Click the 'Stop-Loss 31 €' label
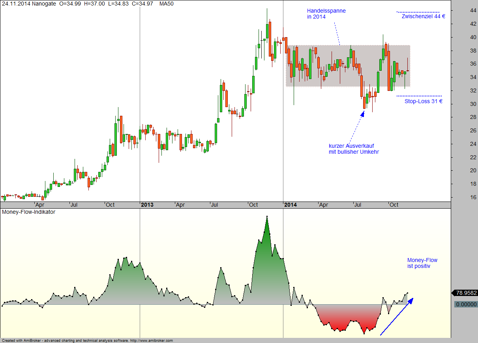478x343 pixels. [423, 101]
